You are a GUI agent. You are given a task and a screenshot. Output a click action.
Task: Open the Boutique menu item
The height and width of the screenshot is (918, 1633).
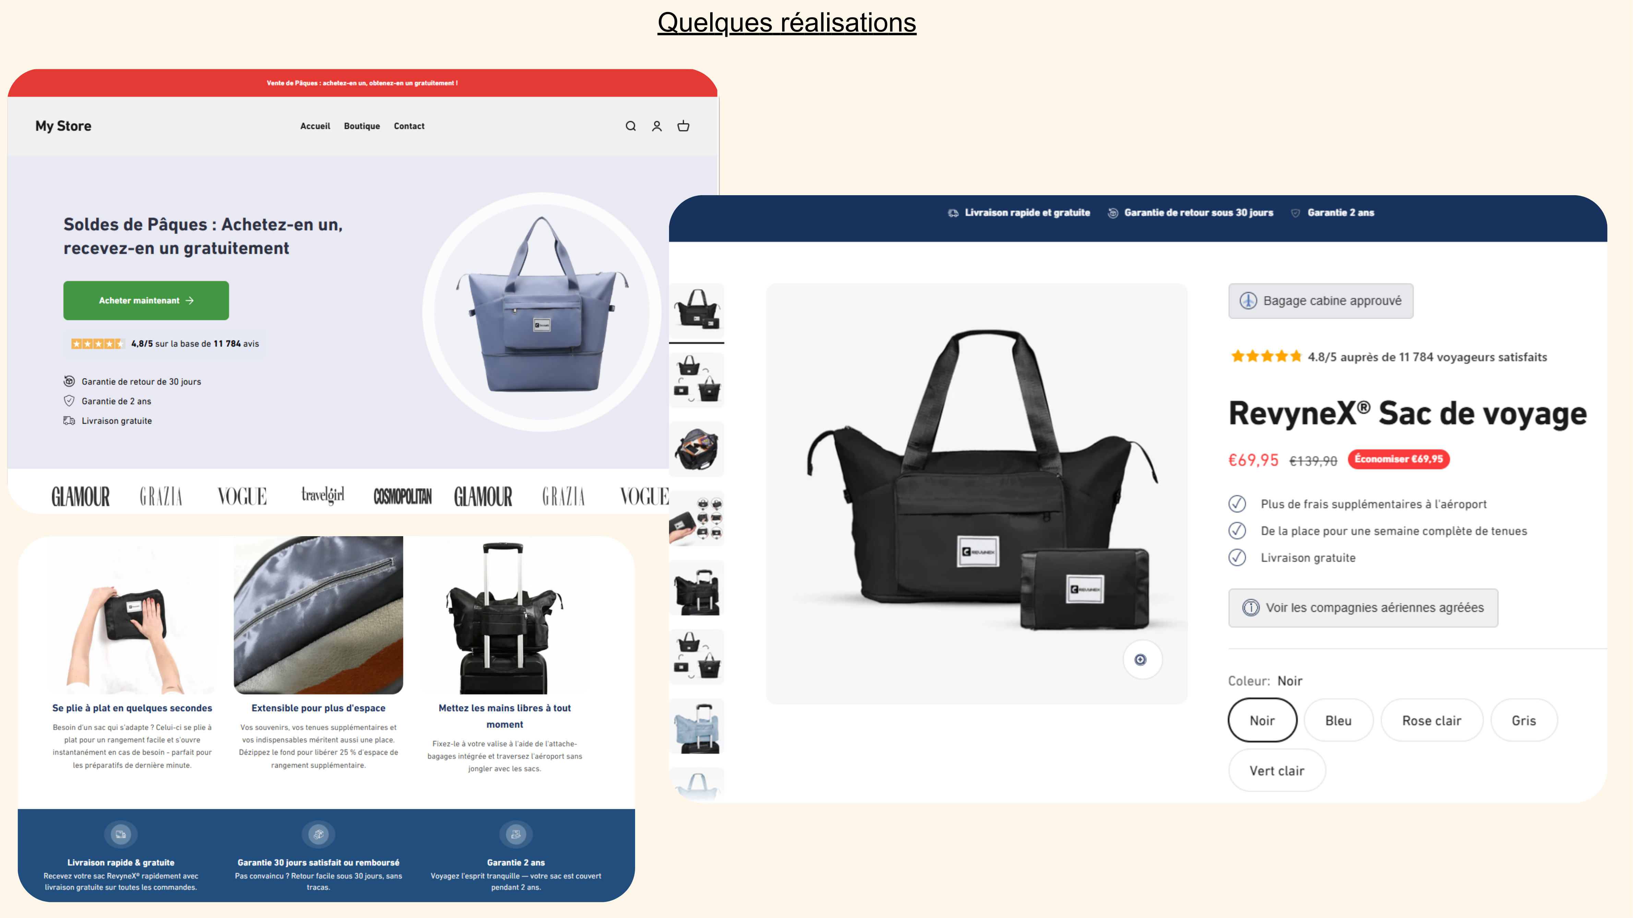(362, 126)
